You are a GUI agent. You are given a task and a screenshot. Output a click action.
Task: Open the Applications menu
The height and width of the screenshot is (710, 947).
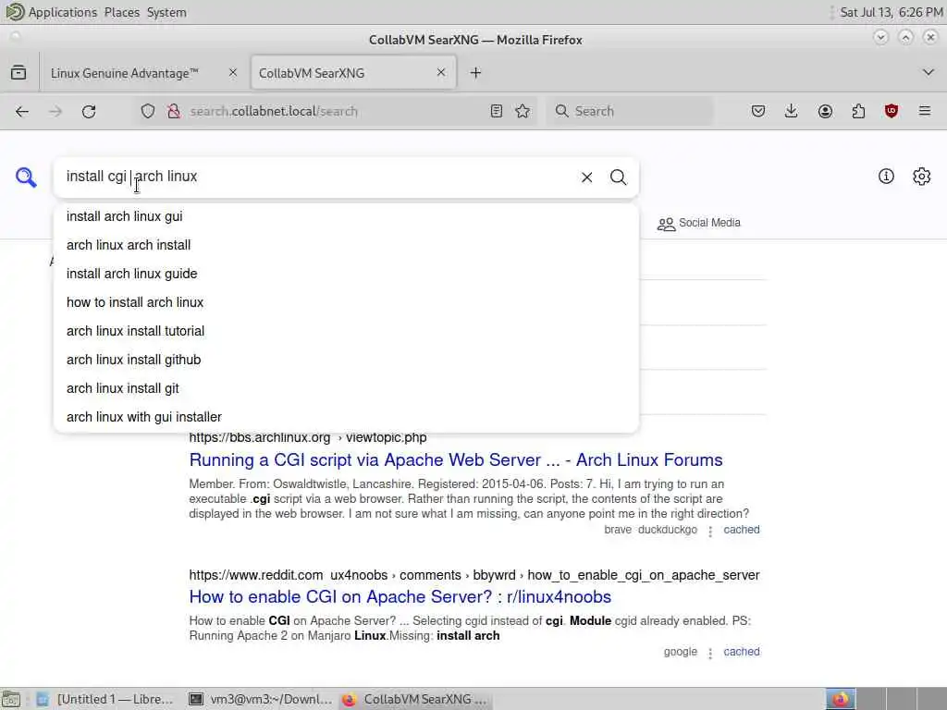(x=62, y=12)
